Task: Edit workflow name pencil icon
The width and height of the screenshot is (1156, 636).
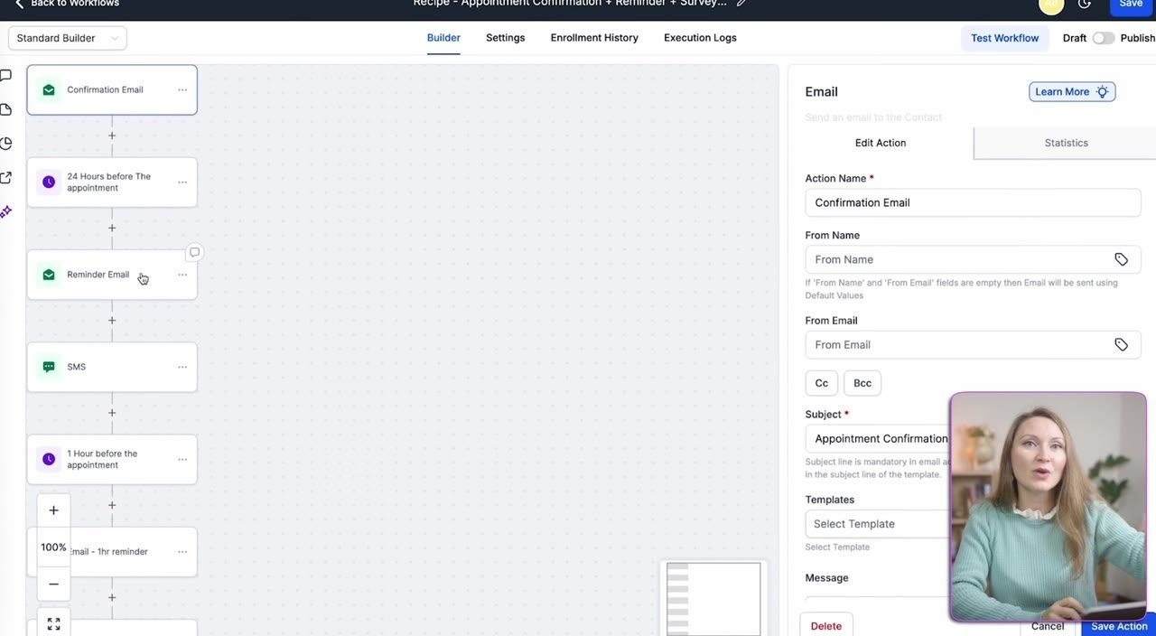Action: pos(741,4)
